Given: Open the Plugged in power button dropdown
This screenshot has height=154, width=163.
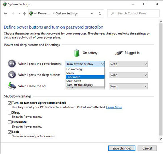Looking at the screenshot, I should pos(128,64).
